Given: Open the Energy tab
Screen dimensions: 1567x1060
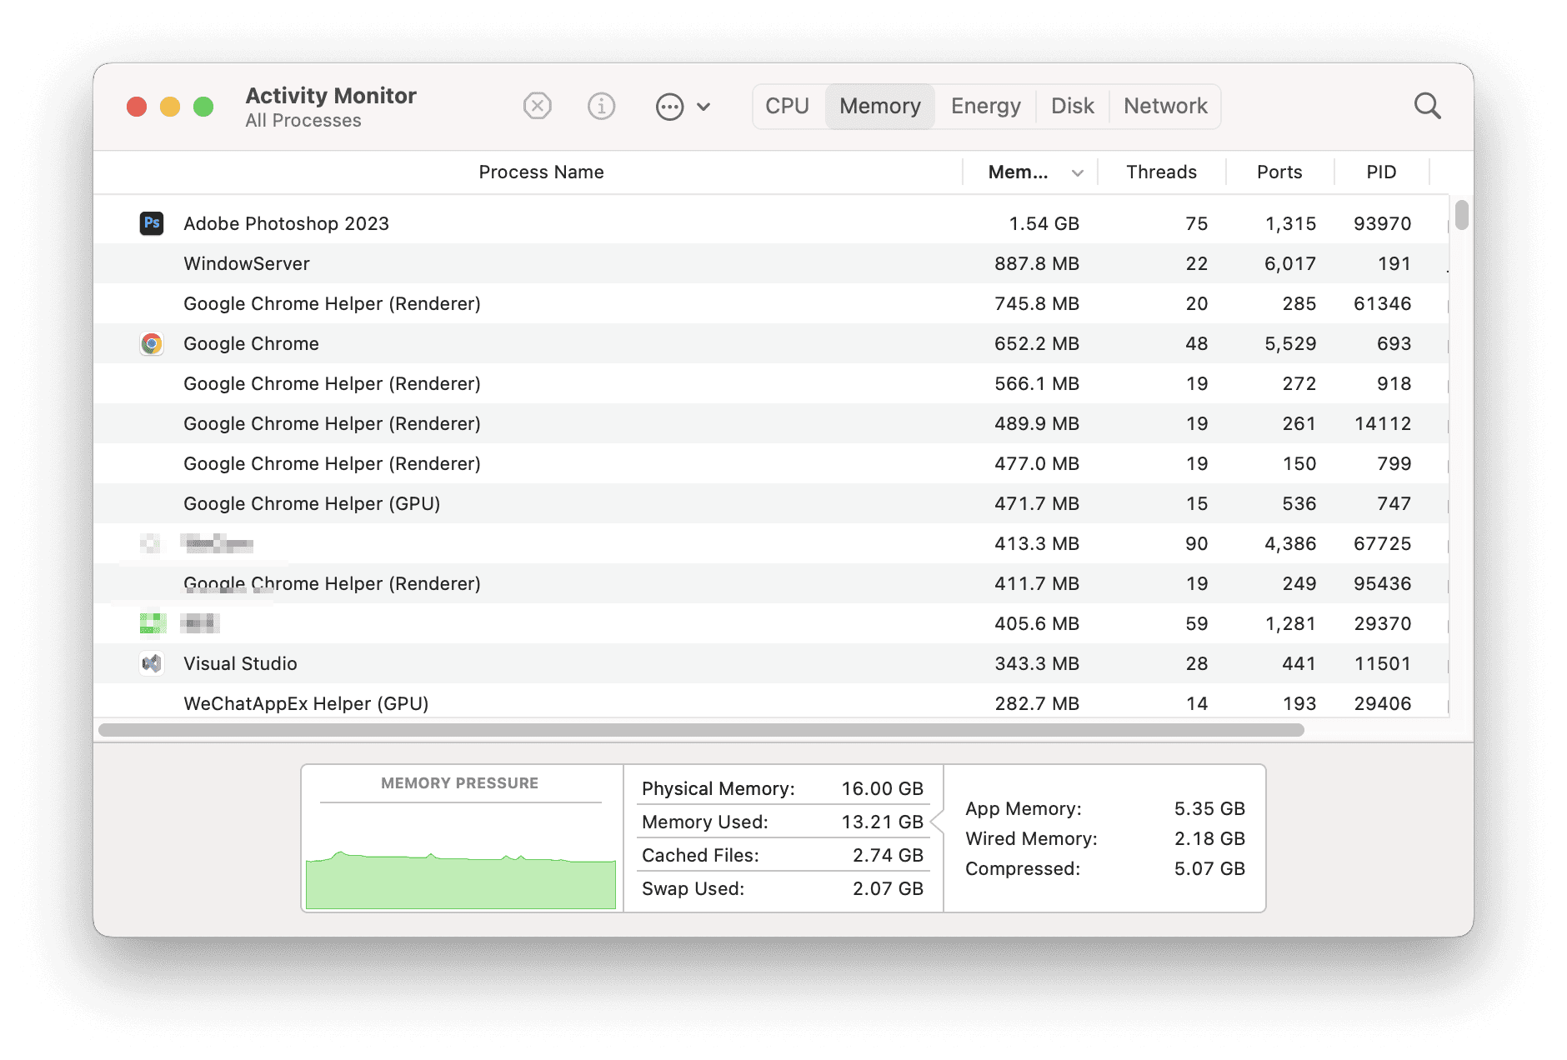Looking at the screenshot, I should point(986,106).
